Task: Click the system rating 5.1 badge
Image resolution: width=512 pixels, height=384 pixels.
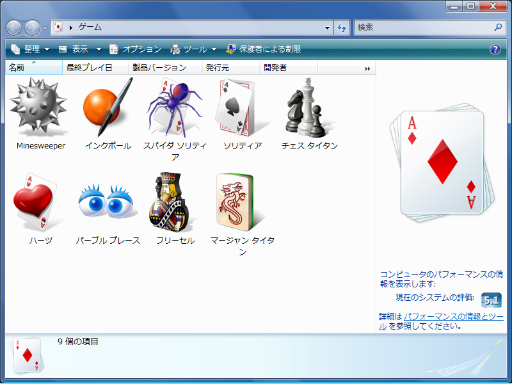Action: pos(491,300)
